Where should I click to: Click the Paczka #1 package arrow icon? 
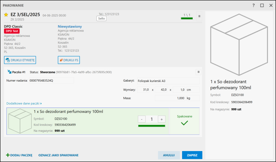click(x=9, y=72)
